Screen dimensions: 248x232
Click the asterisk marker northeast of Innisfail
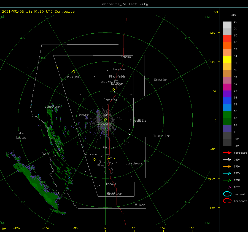(x=131, y=95)
